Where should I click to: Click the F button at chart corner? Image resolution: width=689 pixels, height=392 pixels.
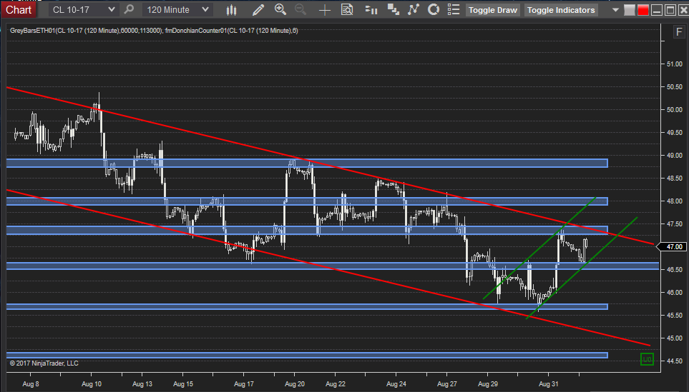point(679,32)
